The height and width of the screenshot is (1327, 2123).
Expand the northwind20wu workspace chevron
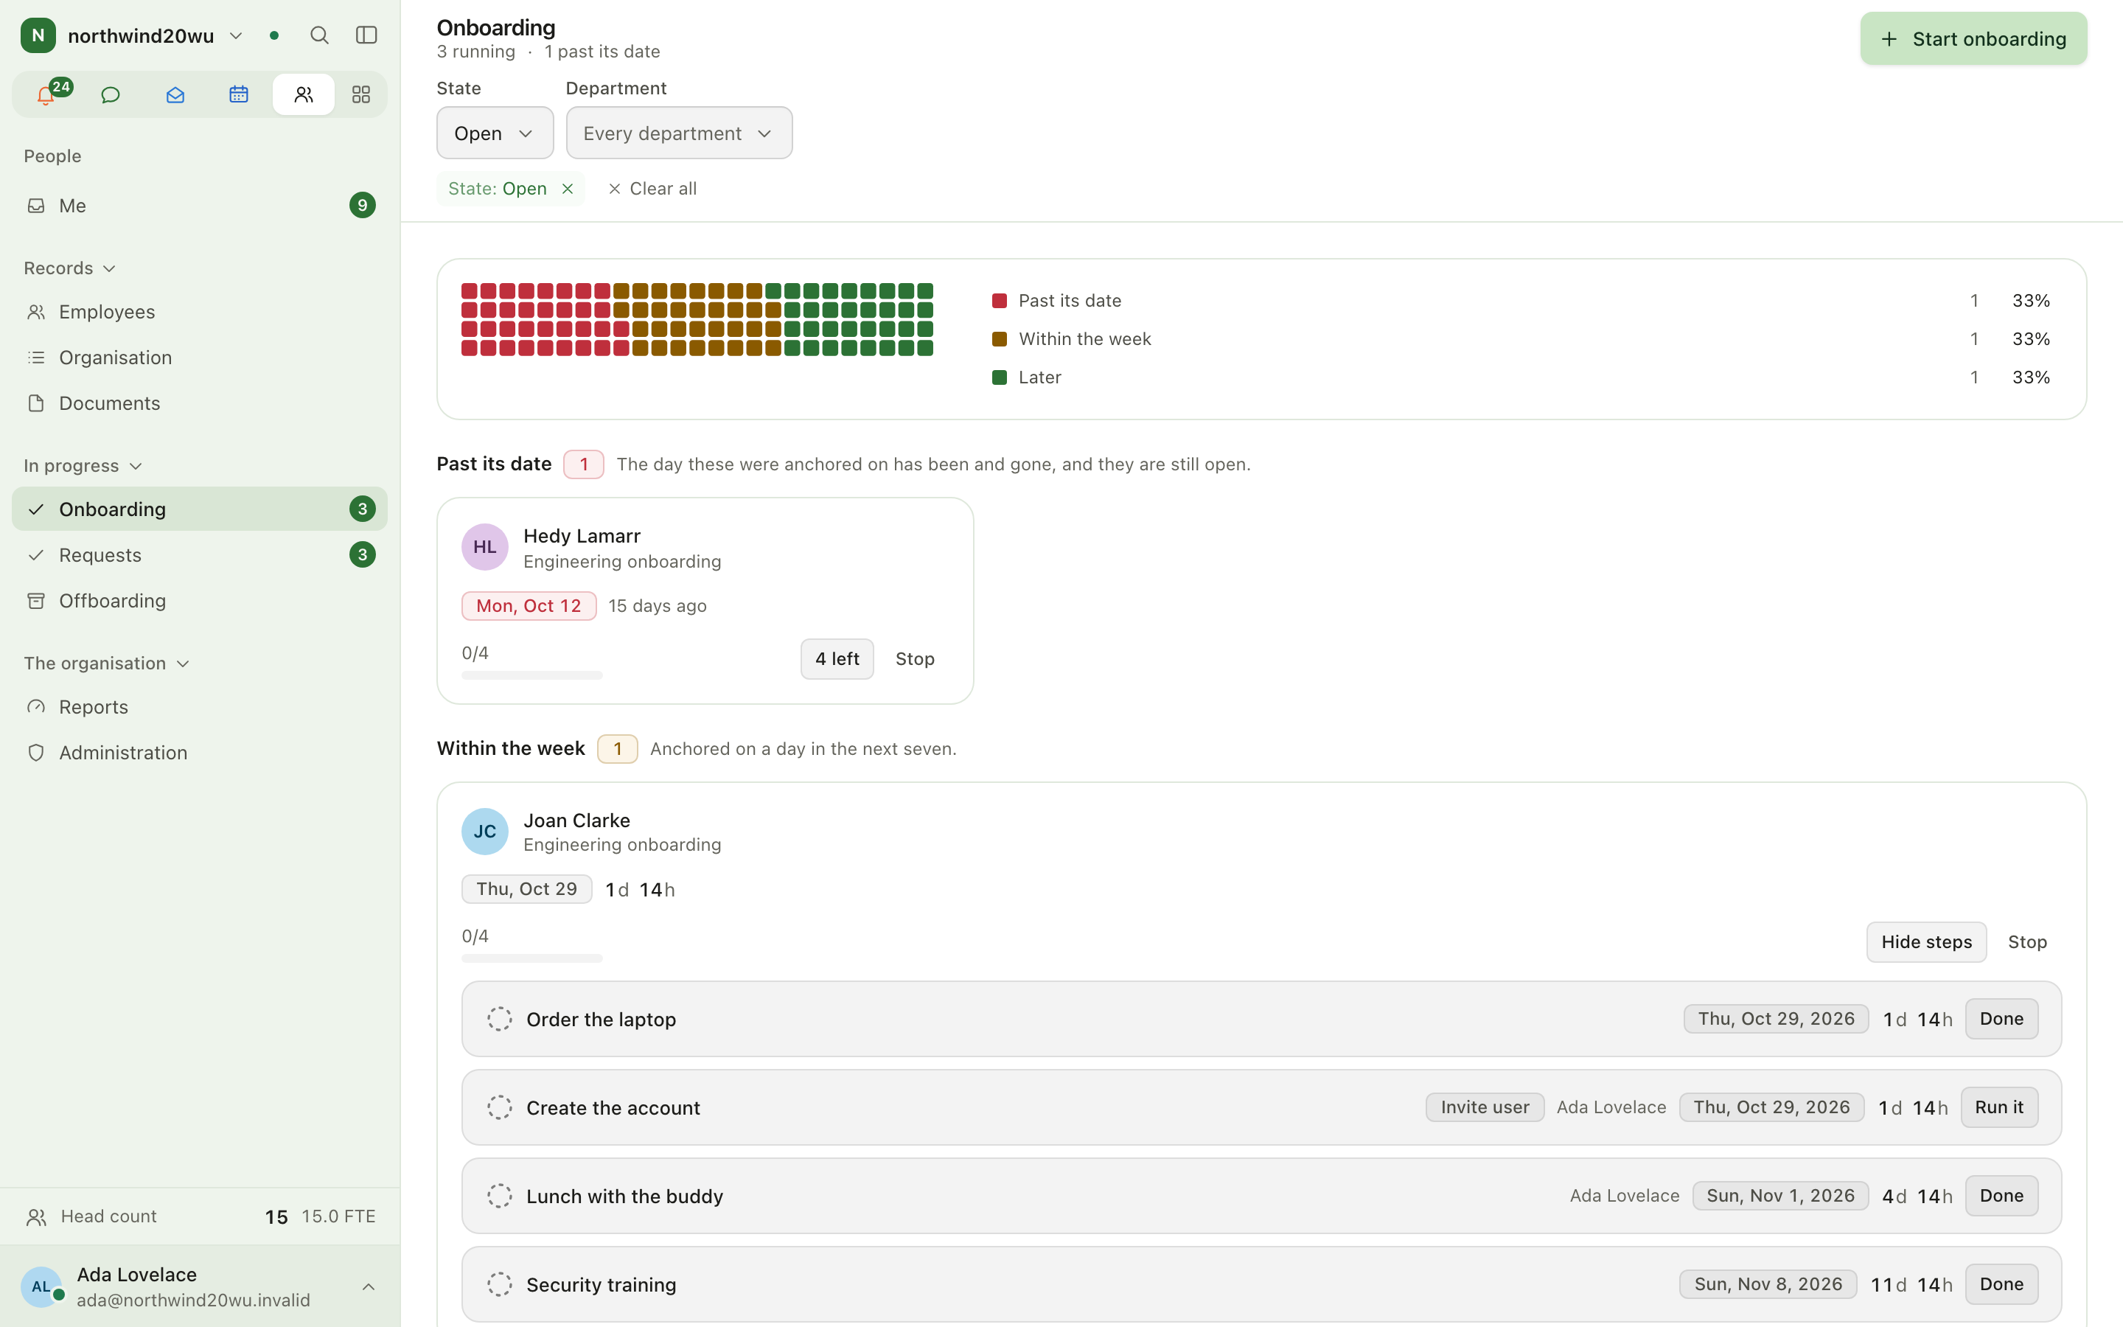(x=236, y=36)
